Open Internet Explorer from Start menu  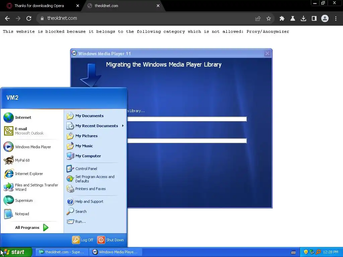point(32,174)
